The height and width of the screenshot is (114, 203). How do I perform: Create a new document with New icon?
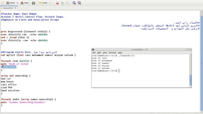[3, 3]
